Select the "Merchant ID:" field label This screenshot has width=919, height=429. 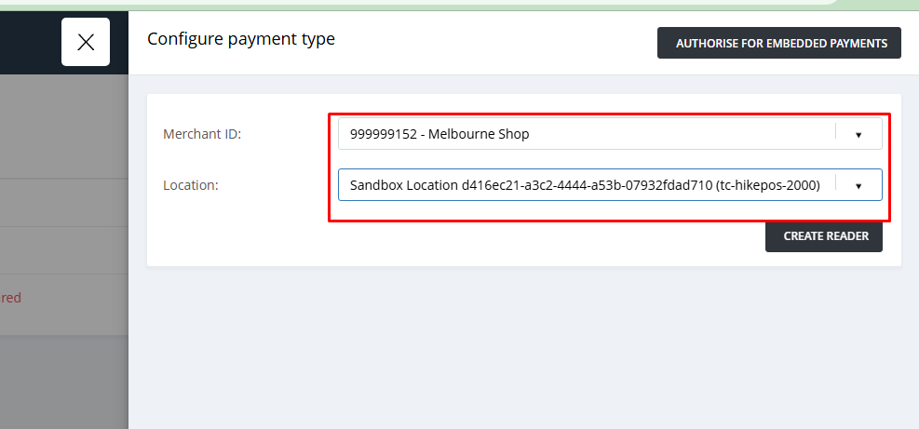tap(202, 134)
